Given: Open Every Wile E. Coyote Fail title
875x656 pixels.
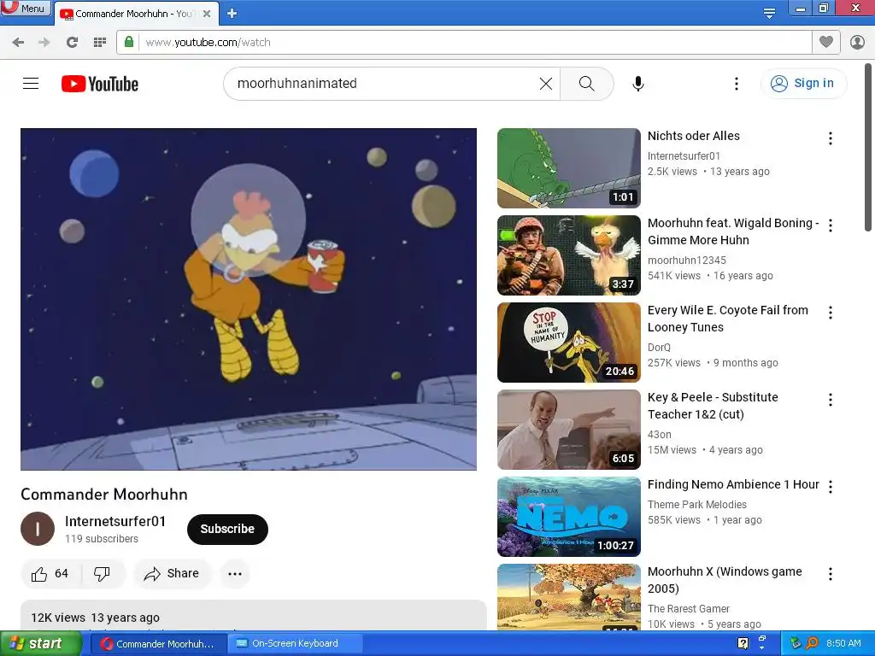Looking at the screenshot, I should (728, 319).
